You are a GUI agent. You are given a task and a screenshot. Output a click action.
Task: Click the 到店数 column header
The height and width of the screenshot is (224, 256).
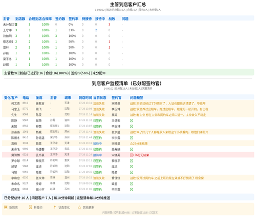click(x=20, y=19)
